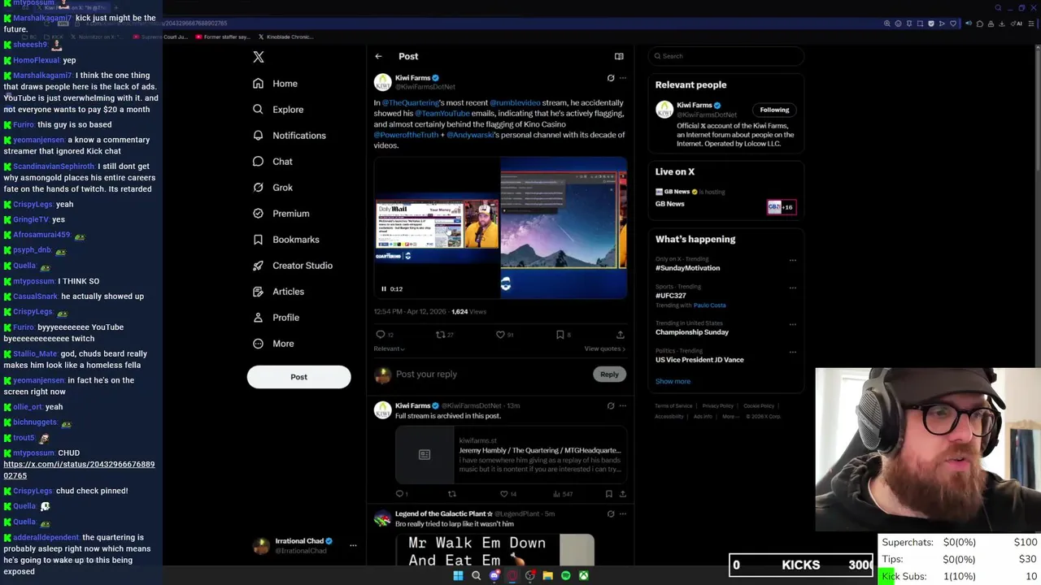The image size is (1041, 585).
Task: Open Explore in sidebar
Action: pyautogui.click(x=278, y=110)
